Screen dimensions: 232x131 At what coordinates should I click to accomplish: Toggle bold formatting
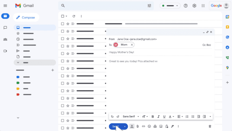pos(153,116)
